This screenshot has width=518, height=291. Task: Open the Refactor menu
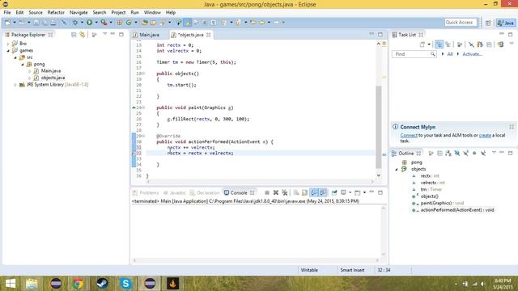(x=56, y=13)
